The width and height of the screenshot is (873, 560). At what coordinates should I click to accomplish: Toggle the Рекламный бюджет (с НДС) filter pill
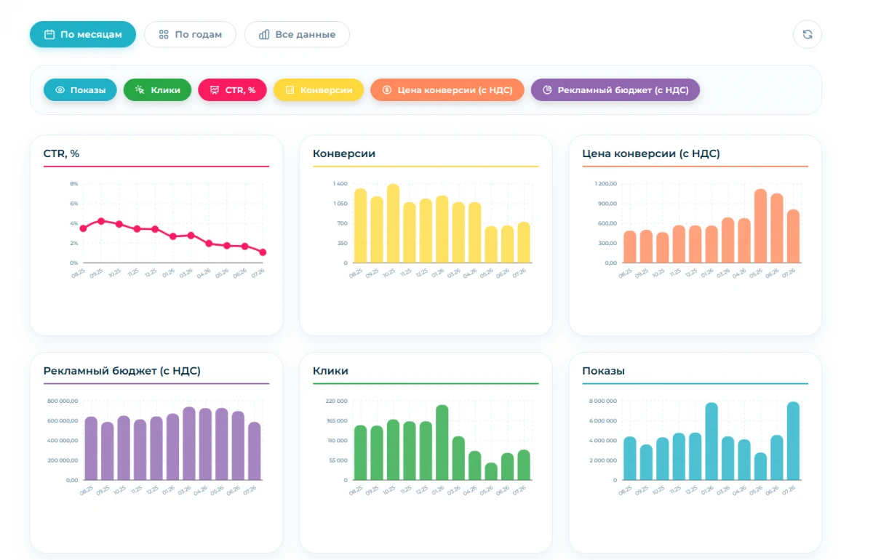tap(615, 90)
